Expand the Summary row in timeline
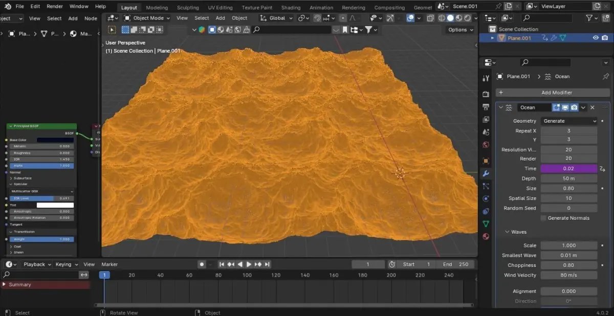The image size is (614, 316). 5,285
